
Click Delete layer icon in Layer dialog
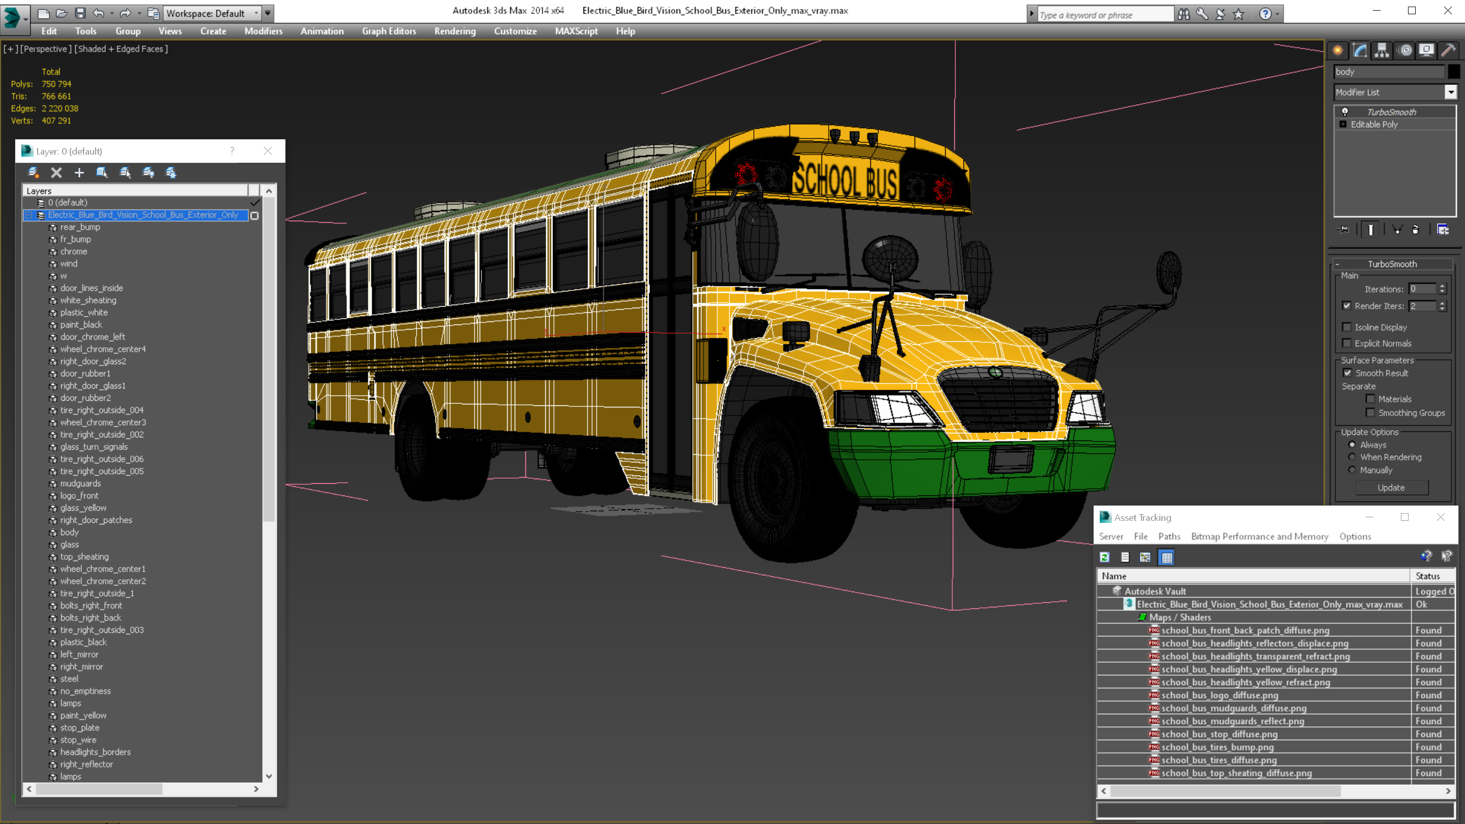pos(56,172)
